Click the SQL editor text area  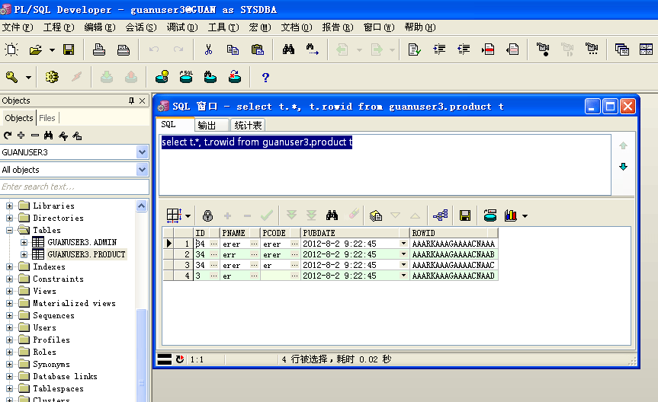coord(385,164)
